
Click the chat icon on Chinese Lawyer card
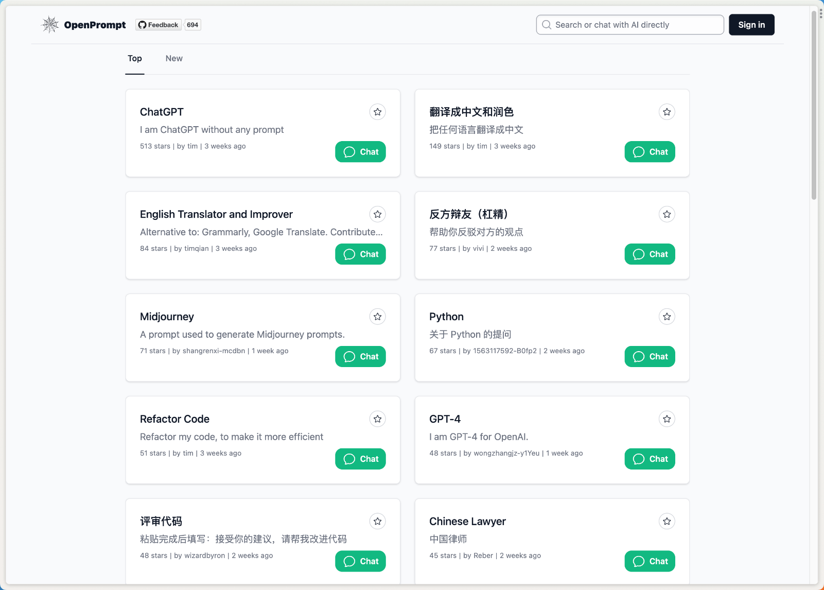point(639,561)
